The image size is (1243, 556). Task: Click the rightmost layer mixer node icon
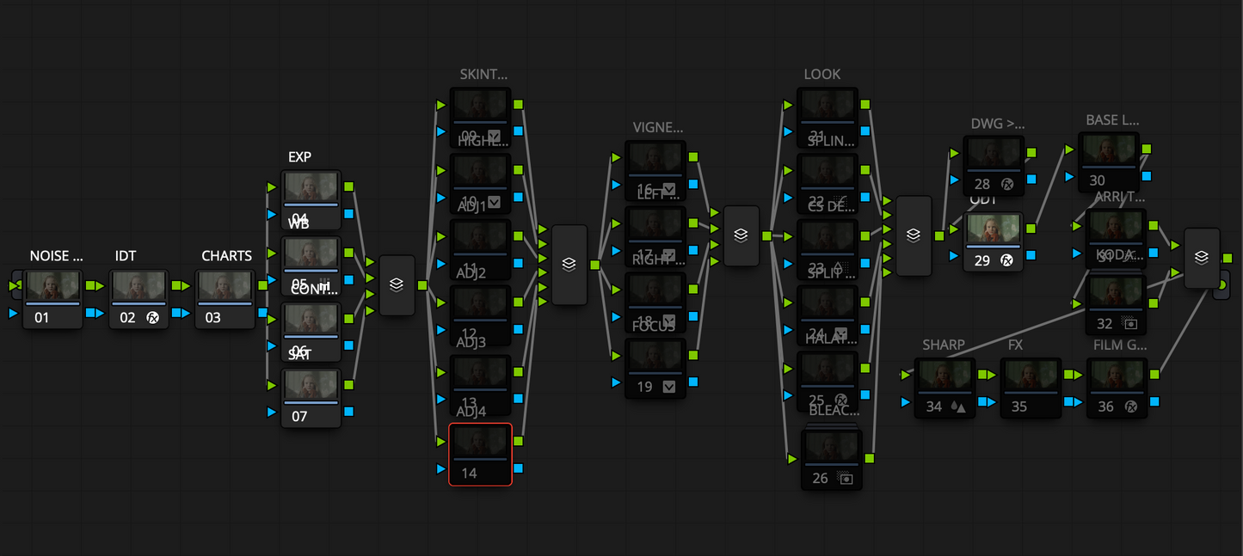click(1202, 257)
